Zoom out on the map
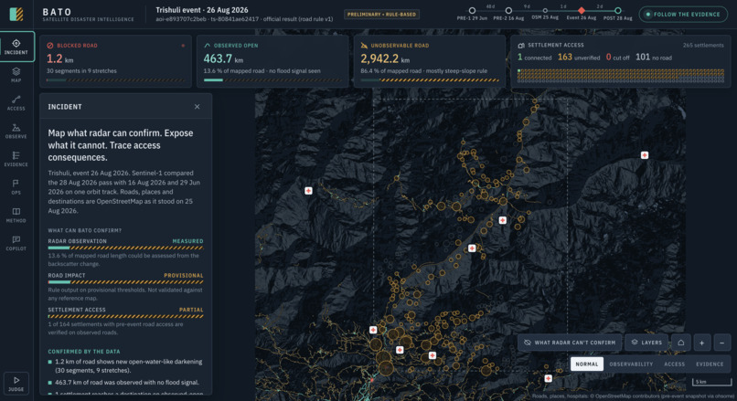The width and height of the screenshot is (737, 401). [722, 343]
